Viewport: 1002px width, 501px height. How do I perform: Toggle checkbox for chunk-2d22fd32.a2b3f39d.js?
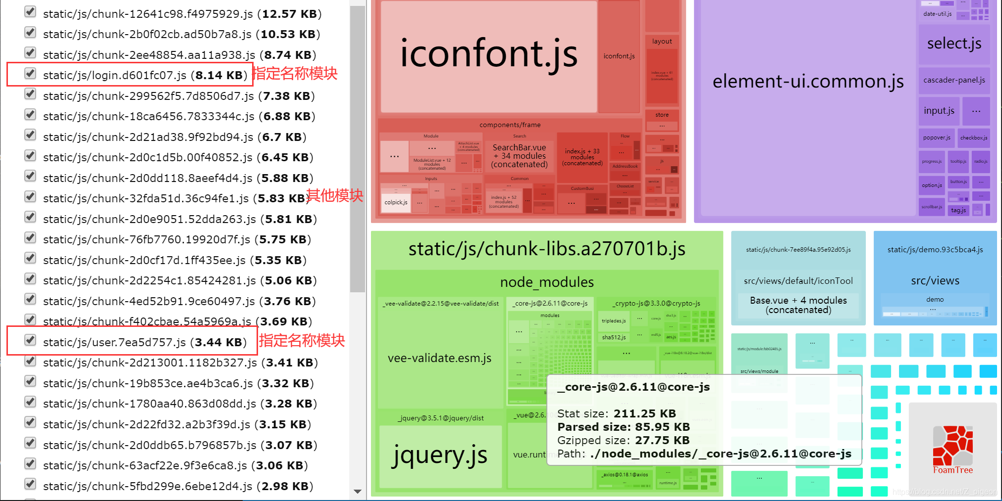(x=30, y=422)
